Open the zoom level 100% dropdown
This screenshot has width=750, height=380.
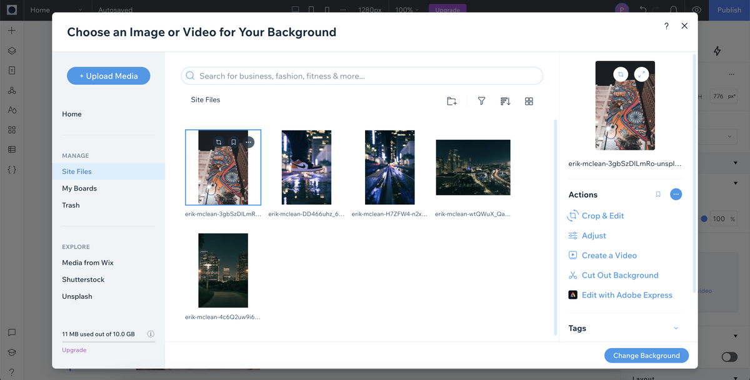[x=406, y=9]
